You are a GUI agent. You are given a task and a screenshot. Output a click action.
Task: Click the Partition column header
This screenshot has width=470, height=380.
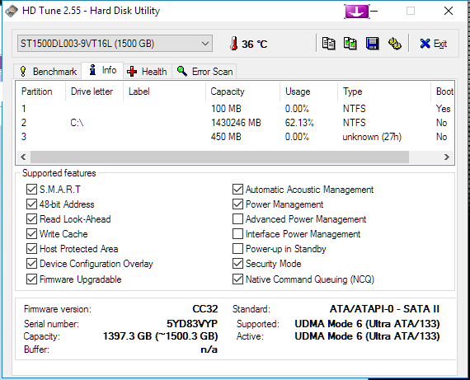tap(40, 91)
